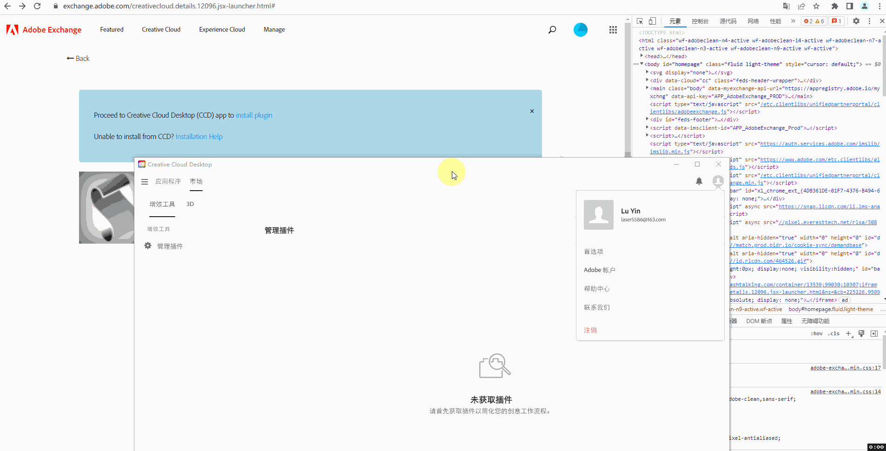Go back in the browser history
Viewport: 886px width, 451px height.
pos(7,6)
